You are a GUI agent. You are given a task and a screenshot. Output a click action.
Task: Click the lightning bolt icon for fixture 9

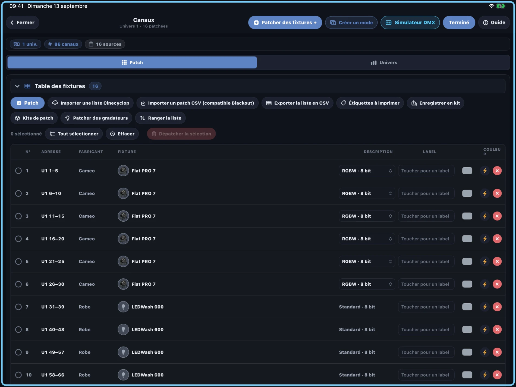(x=485, y=352)
